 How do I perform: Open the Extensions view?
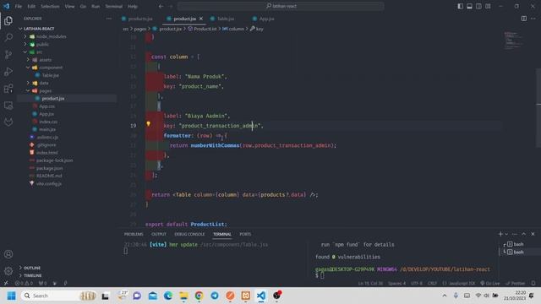(8, 88)
